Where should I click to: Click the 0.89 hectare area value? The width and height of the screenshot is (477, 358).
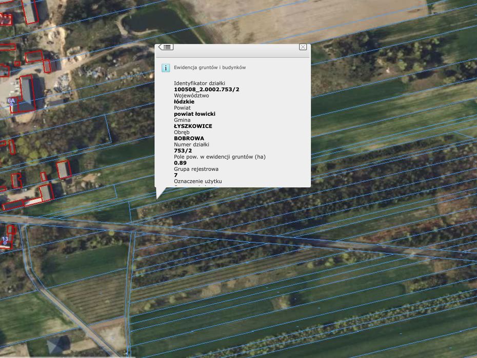[180, 163]
